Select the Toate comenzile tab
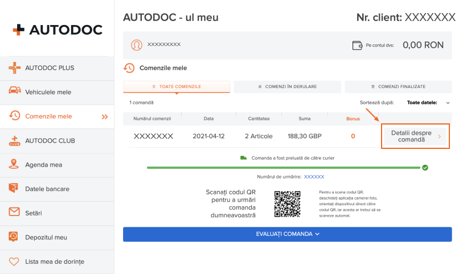467x274 pixels. (177, 87)
